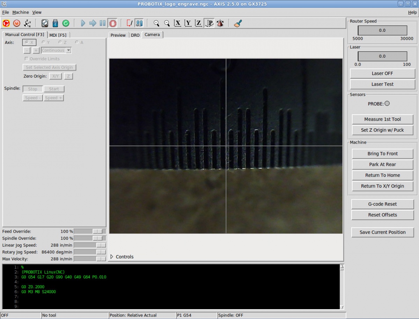
Task: Select the A axis radio button
Action: [x=78, y=42]
